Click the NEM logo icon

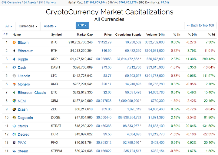(14, 101)
